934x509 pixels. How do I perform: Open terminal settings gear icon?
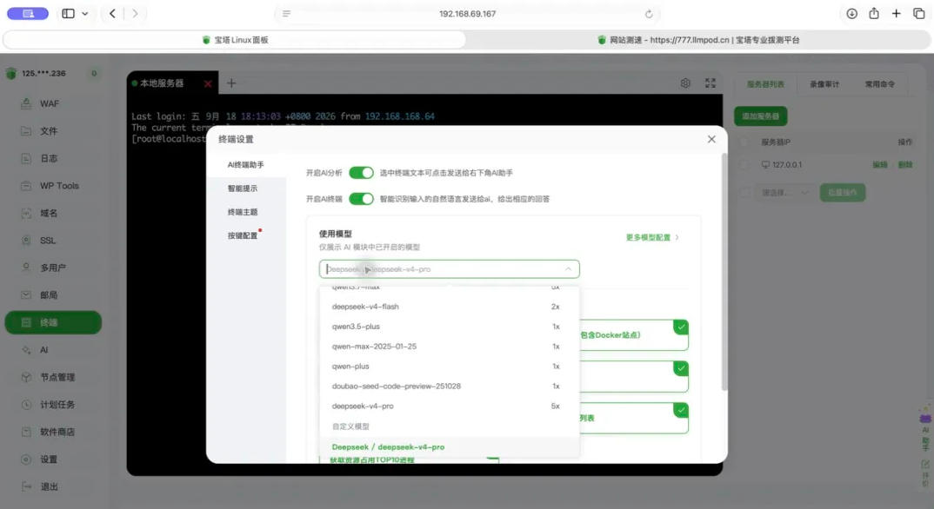(685, 83)
